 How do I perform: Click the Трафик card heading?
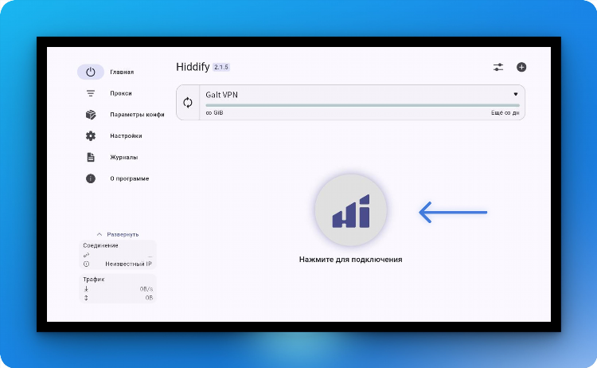94,280
